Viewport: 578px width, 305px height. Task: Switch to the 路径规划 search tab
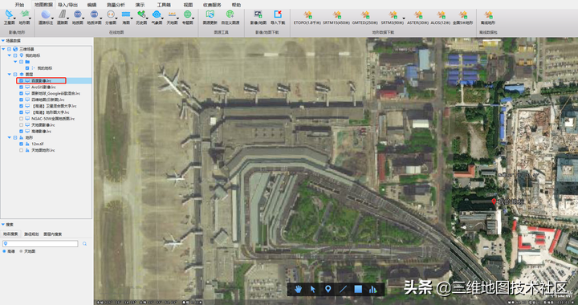(x=31, y=234)
